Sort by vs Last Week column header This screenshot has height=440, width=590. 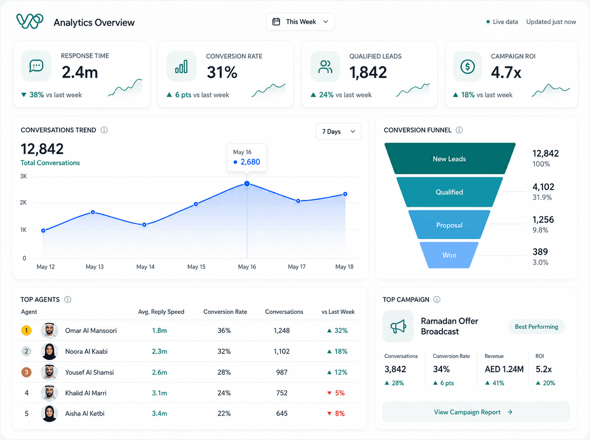[x=338, y=312]
